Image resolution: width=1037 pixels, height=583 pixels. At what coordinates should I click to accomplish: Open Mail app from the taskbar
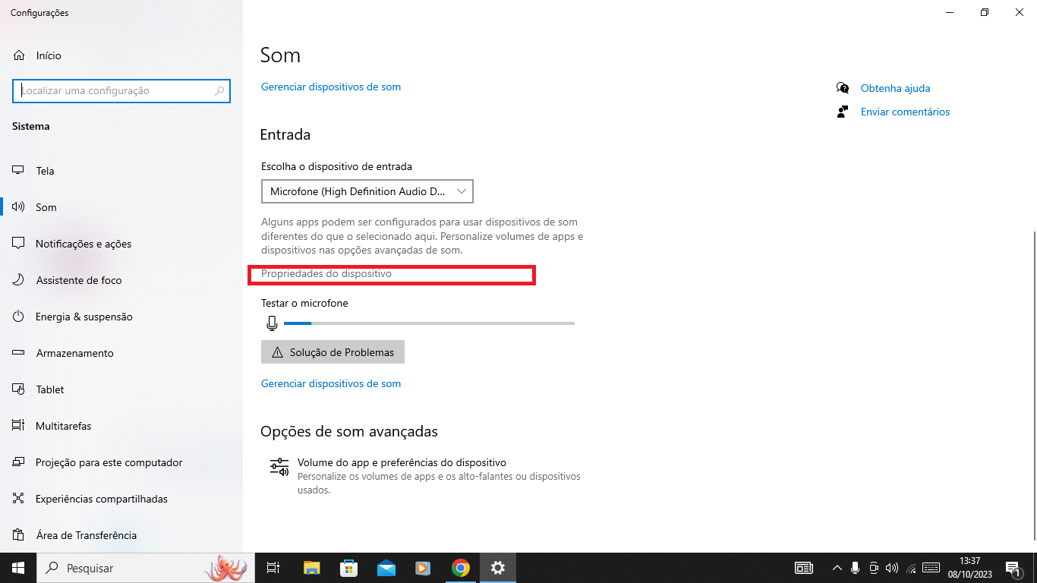pos(386,568)
